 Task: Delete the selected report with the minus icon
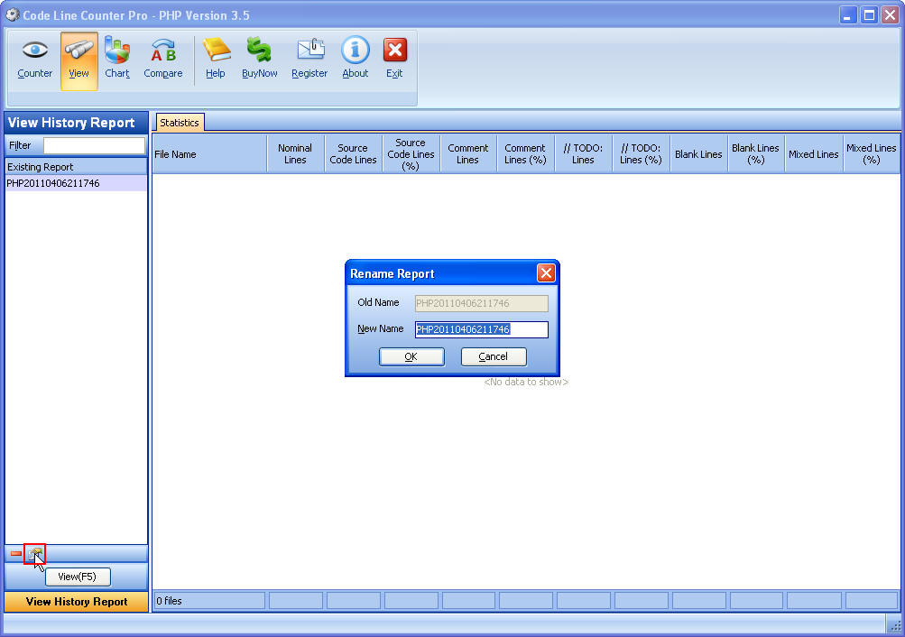[14, 553]
